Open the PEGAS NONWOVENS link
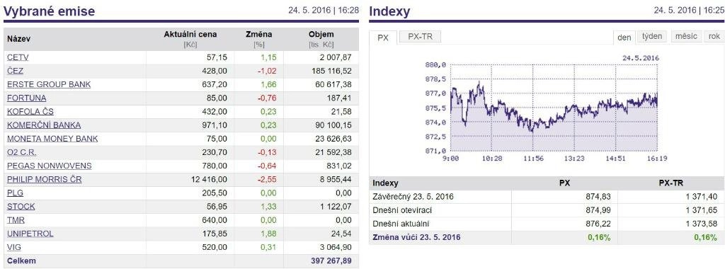The height and width of the screenshot is (269, 725). [x=50, y=166]
